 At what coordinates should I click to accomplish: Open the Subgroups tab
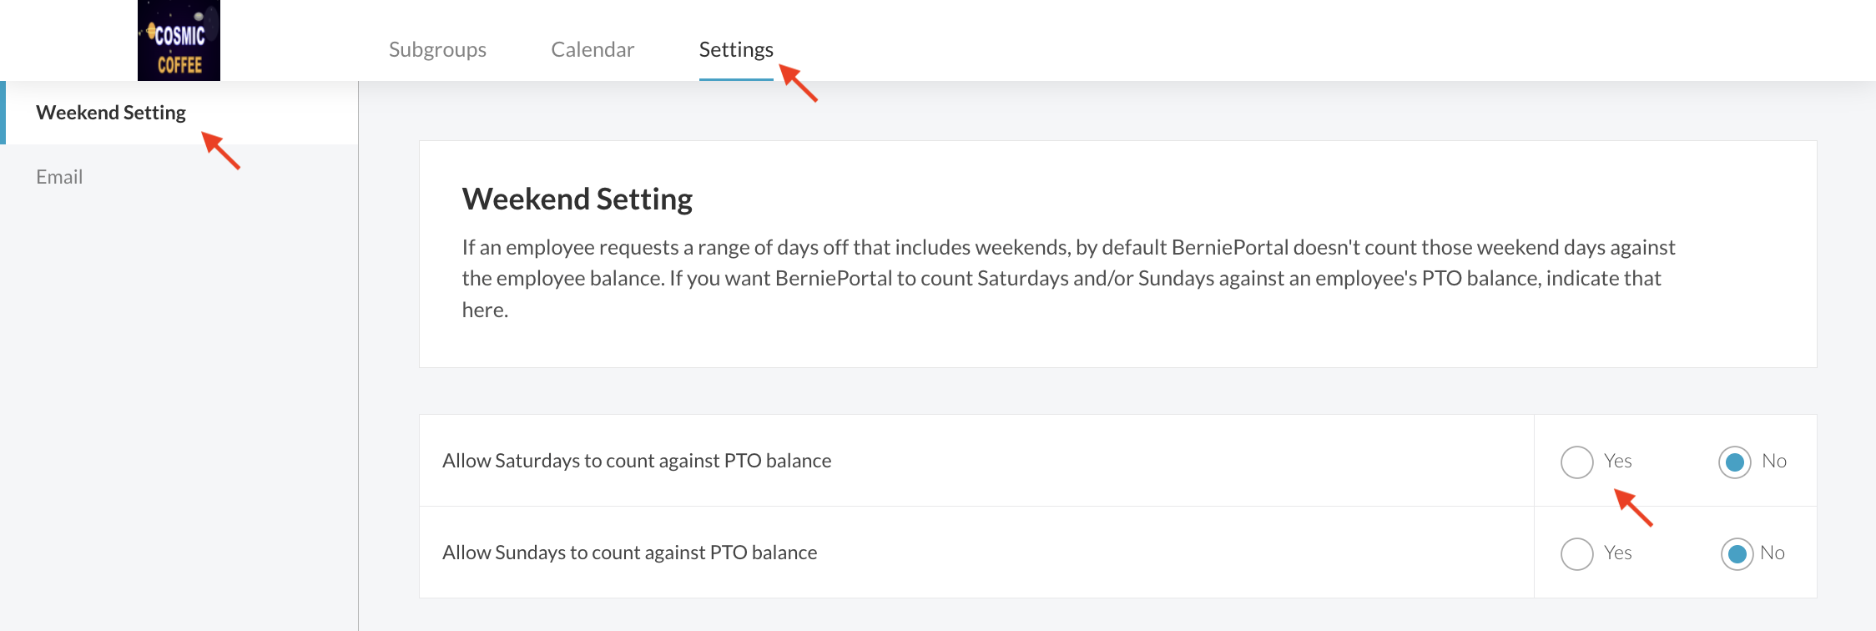point(437,49)
